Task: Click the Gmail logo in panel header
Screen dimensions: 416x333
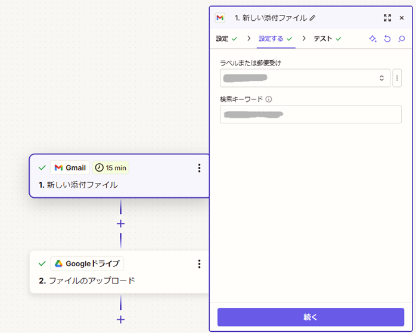Action: click(x=220, y=18)
